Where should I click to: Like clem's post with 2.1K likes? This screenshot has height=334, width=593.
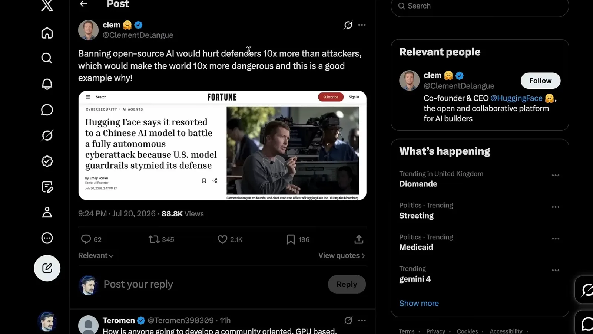[230, 239]
